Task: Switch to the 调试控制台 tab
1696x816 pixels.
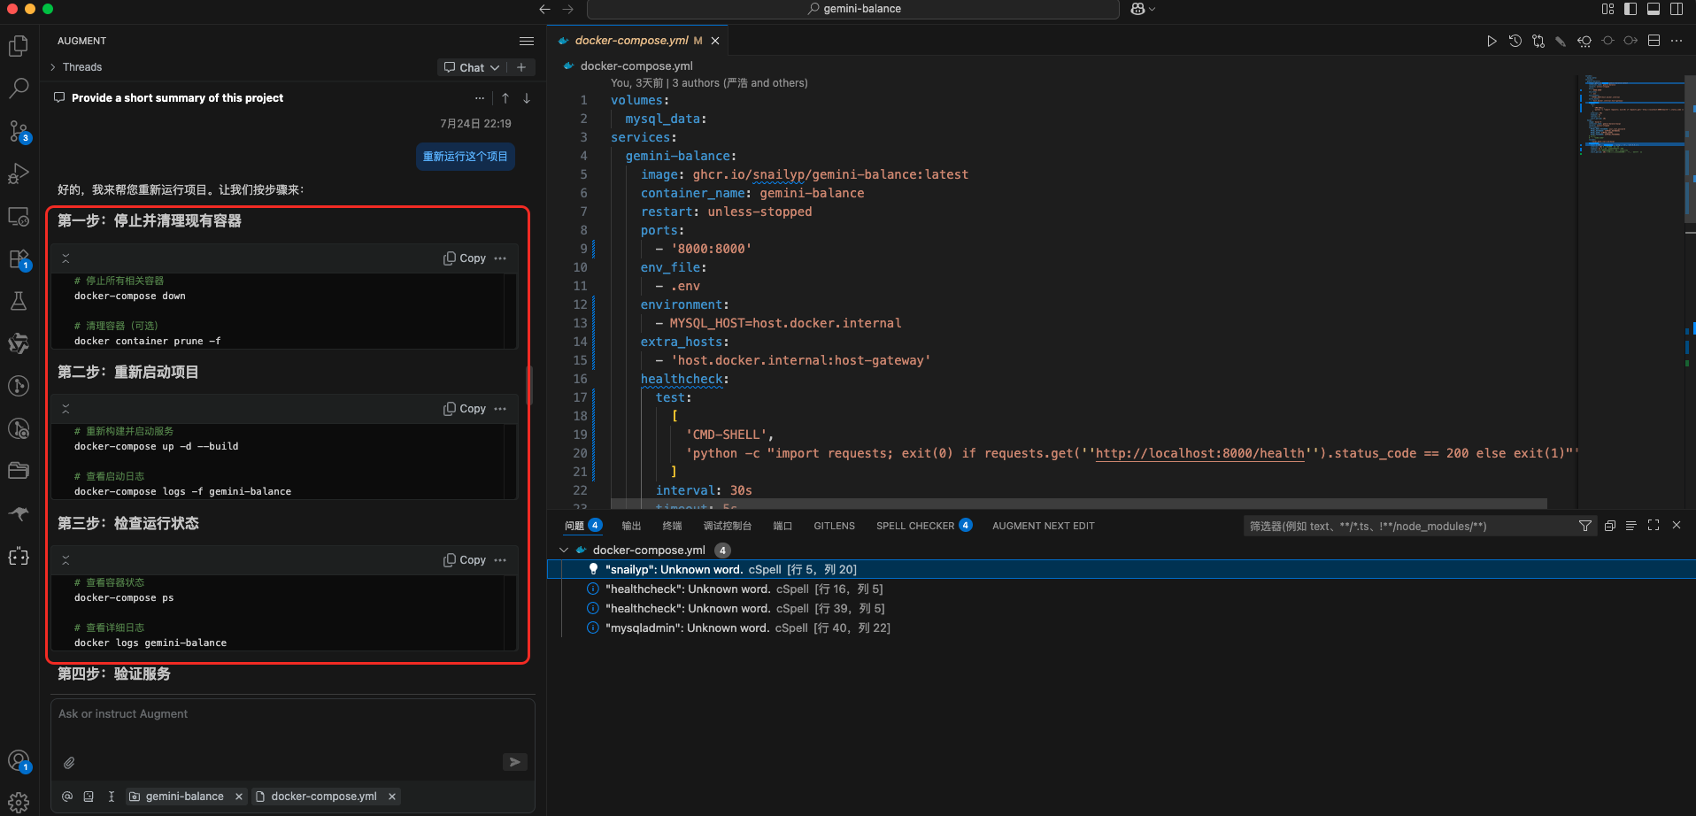Action: (727, 526)
